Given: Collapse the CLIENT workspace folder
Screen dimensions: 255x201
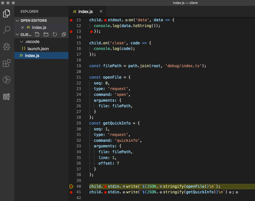Looking at the screenshot, I should [x=17, y=34].
